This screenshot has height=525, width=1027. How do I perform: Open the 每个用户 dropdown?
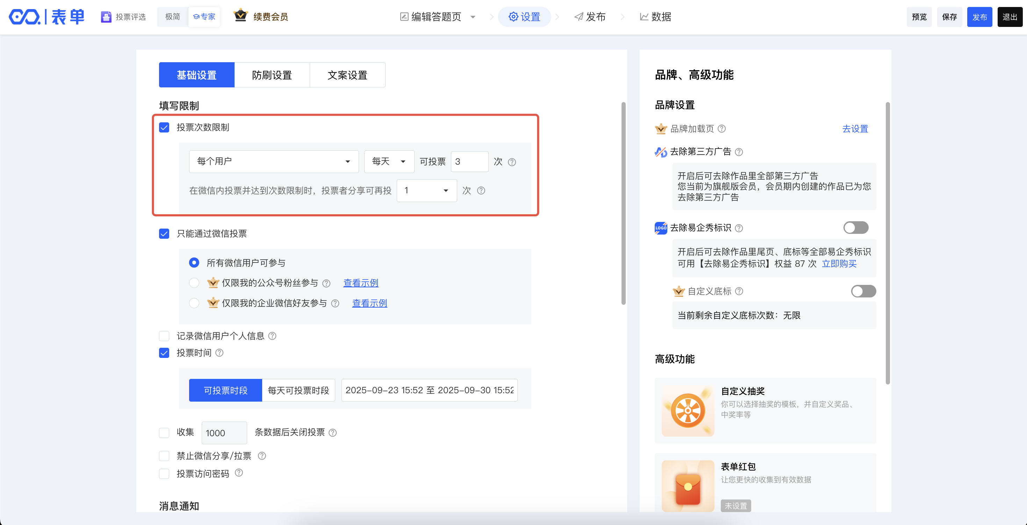click(273, 161)
